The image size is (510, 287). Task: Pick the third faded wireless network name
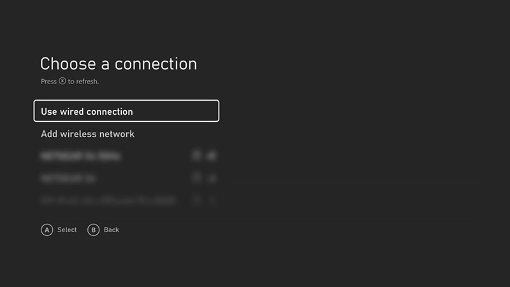coord(107,200)
